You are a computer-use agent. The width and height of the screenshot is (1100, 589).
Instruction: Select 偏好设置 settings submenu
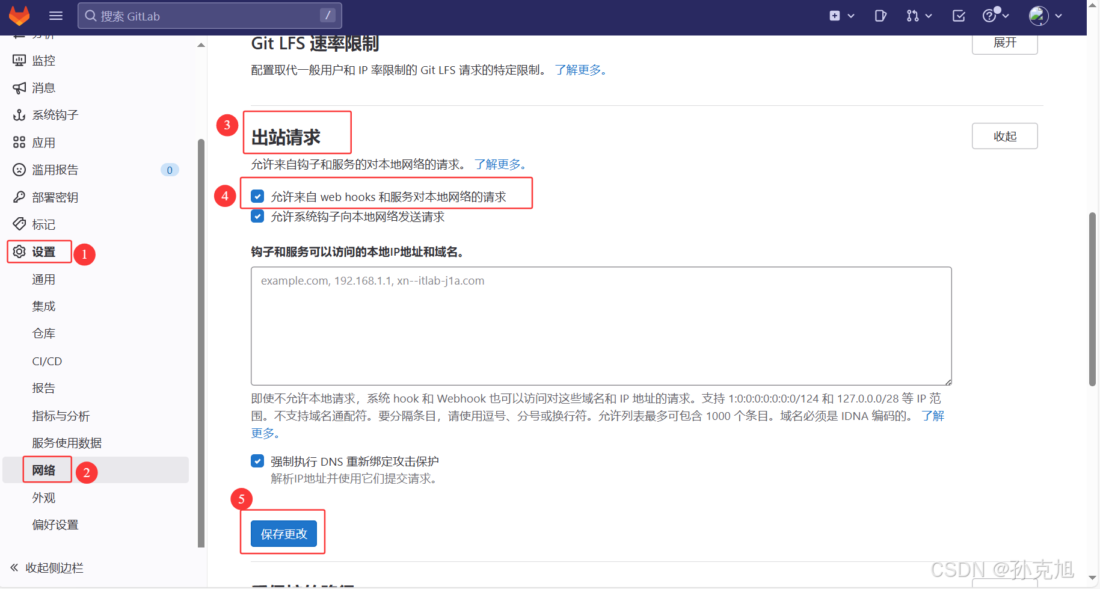click(55, 525)
